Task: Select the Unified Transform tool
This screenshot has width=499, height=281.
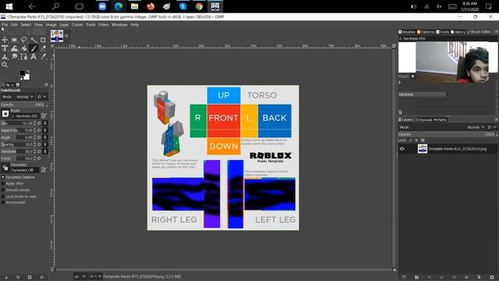Action: [x=5, y=48]
